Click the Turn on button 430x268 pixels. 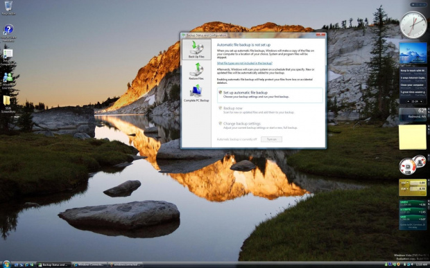271,139
